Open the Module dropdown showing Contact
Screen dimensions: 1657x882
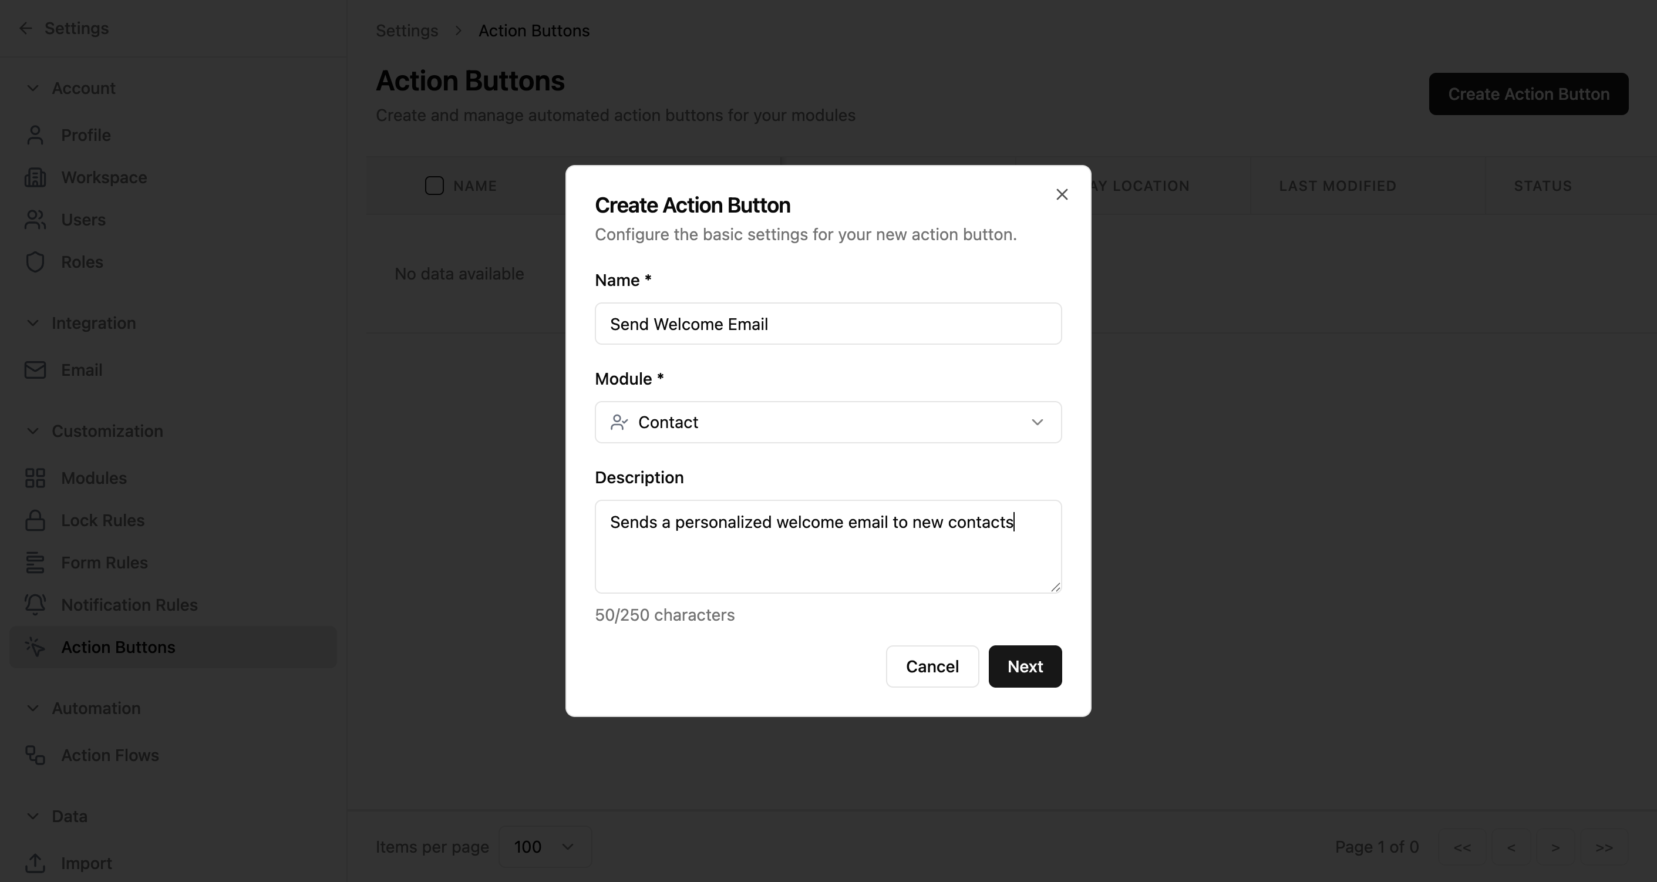(x=828, y=422)
